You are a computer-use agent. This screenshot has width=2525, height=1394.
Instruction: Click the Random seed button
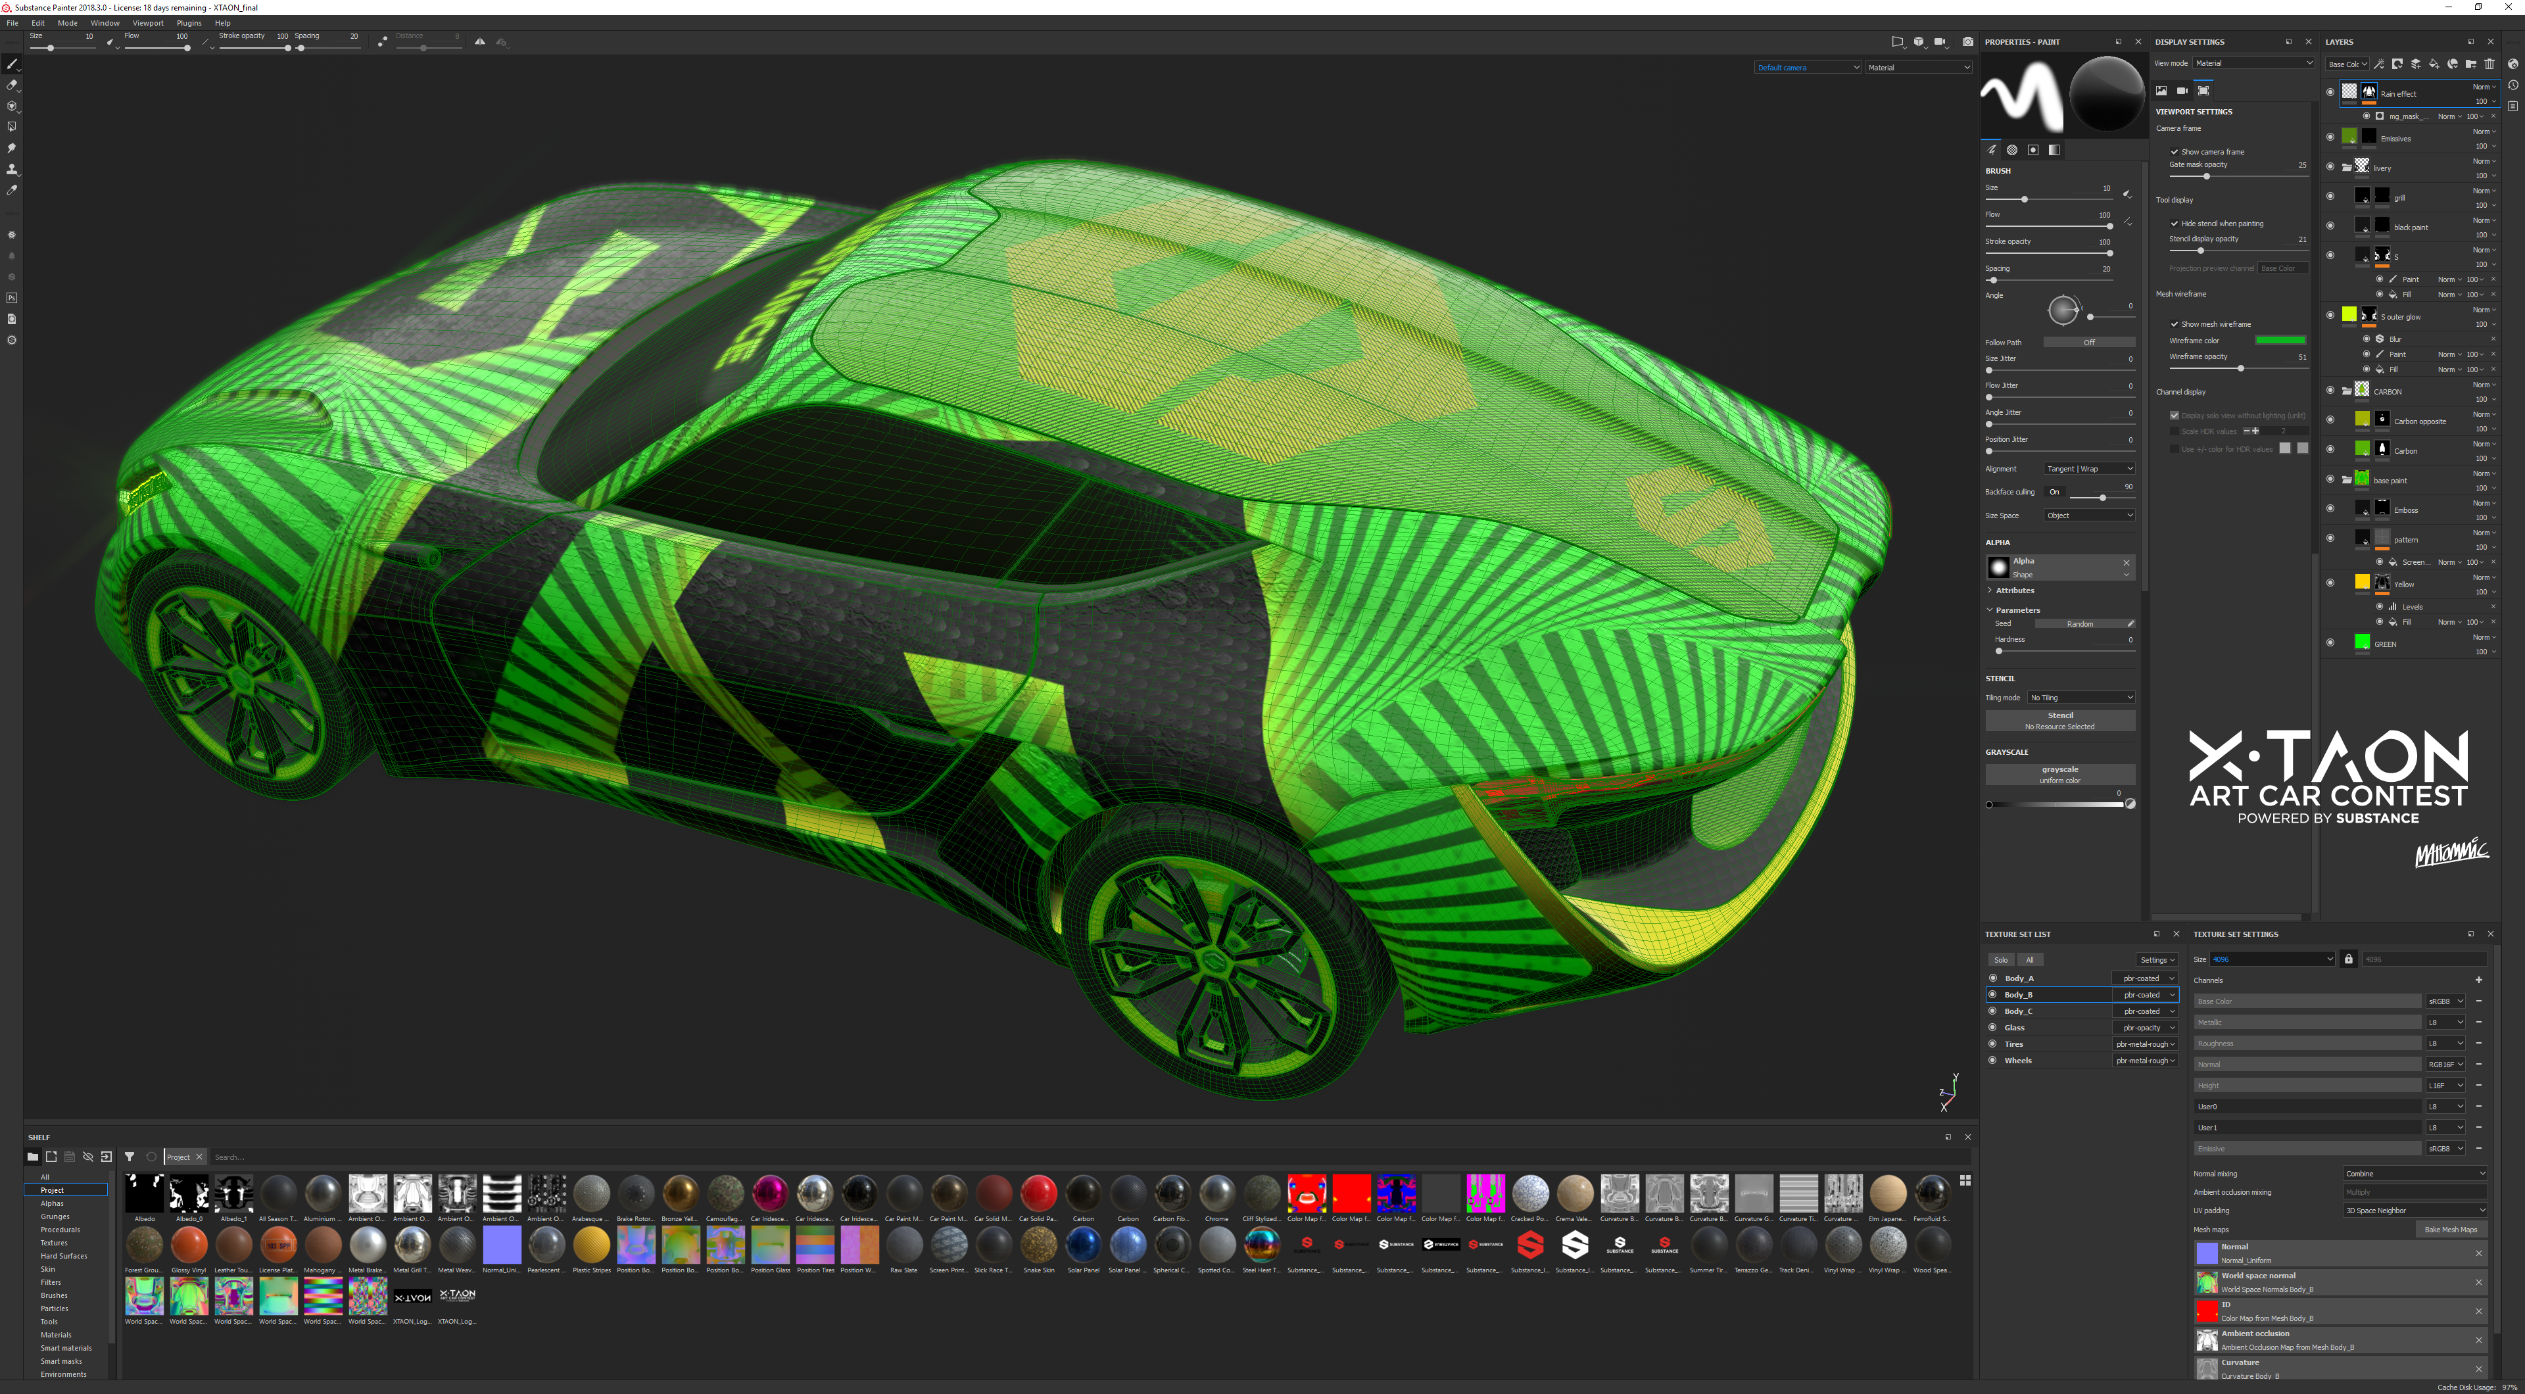click(x=2080, y=623)
